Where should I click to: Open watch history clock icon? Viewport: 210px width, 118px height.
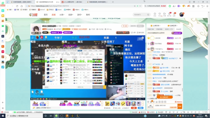click(x=155, y=14)
